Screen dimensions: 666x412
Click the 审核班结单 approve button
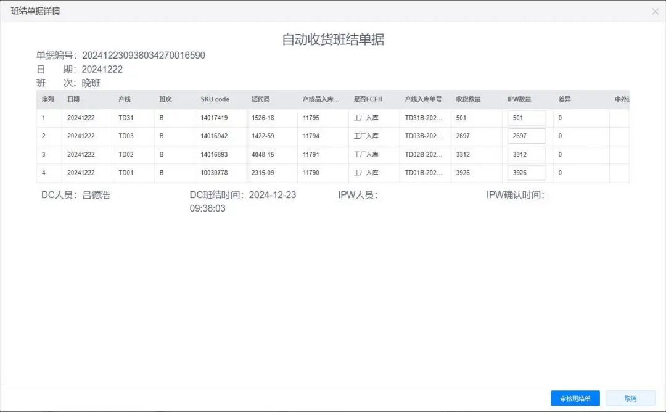[x=574, y=398]
